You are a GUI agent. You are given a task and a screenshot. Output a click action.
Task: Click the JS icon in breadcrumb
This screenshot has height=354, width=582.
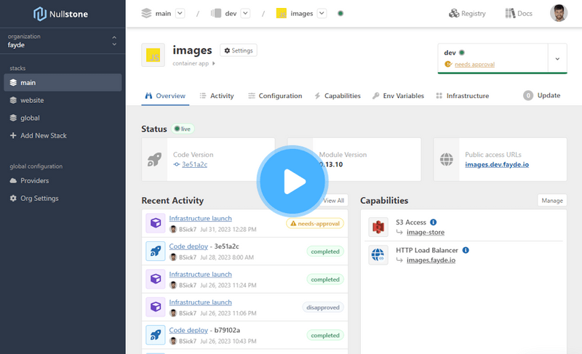click(x=282, y=13)
